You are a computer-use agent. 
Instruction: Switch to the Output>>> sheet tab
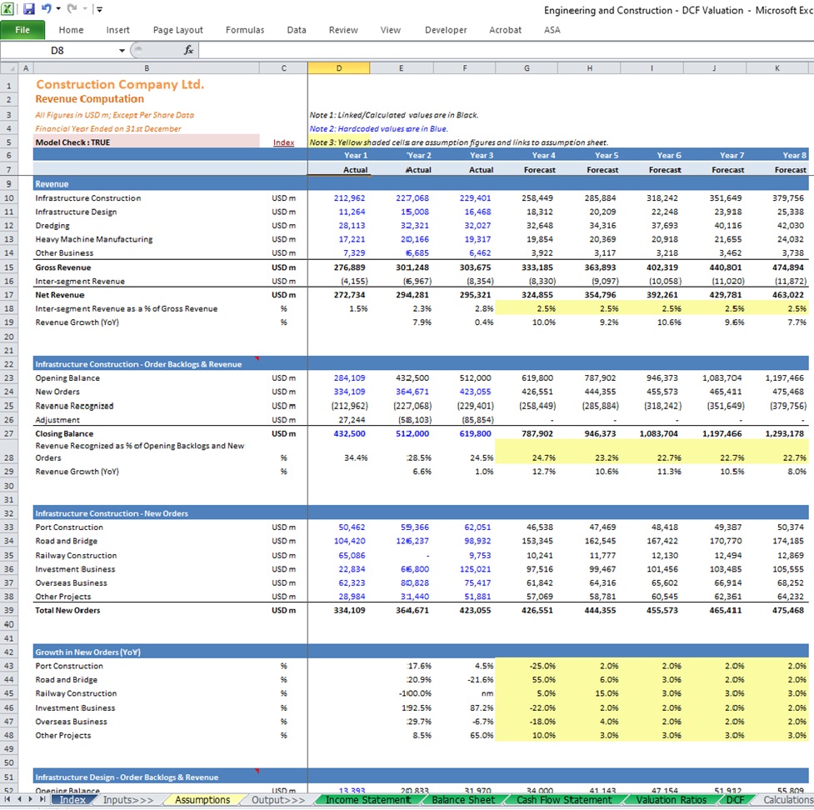tap(278, 800)
